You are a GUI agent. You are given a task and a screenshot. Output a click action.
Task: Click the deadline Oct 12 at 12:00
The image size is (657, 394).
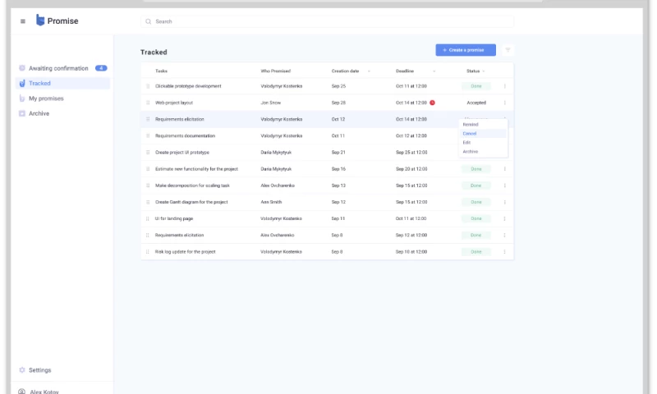click(411, 135)
